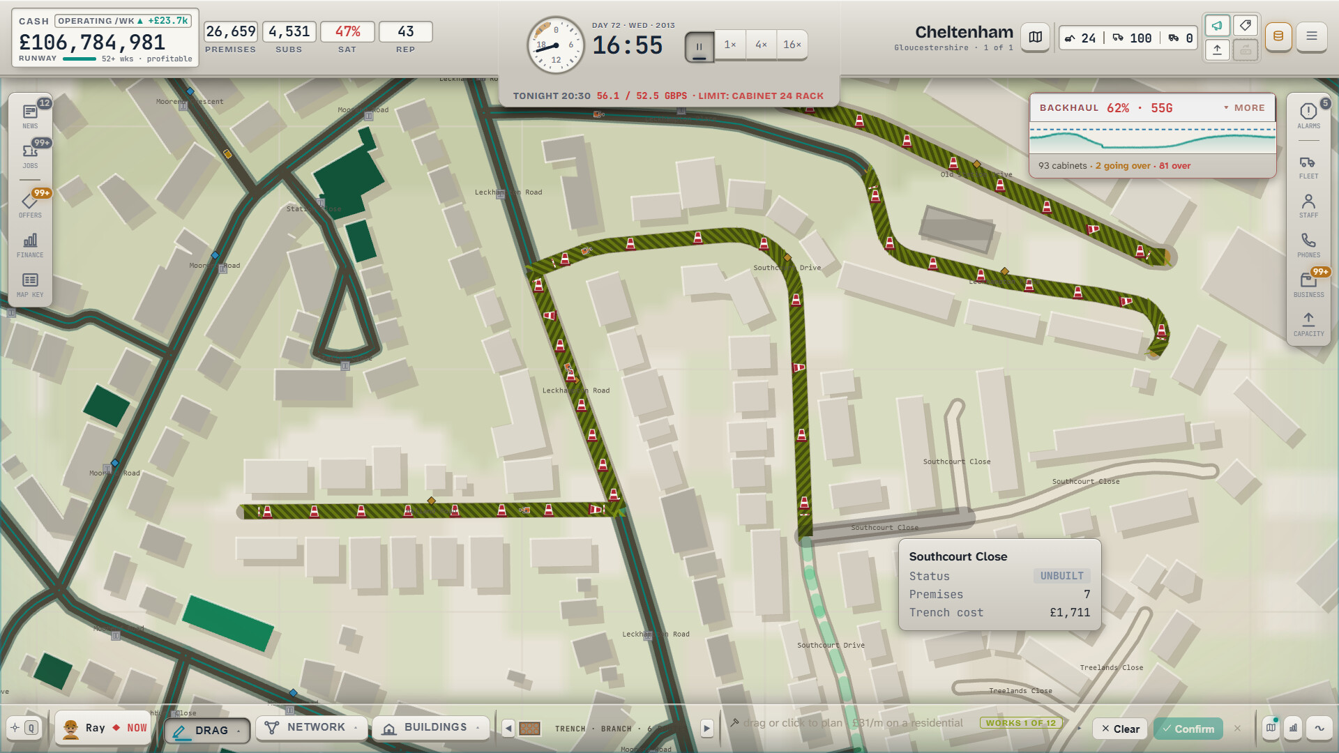
Task: Click the bar chart icon in the bottom right
Action: (x=1294, y=728)
